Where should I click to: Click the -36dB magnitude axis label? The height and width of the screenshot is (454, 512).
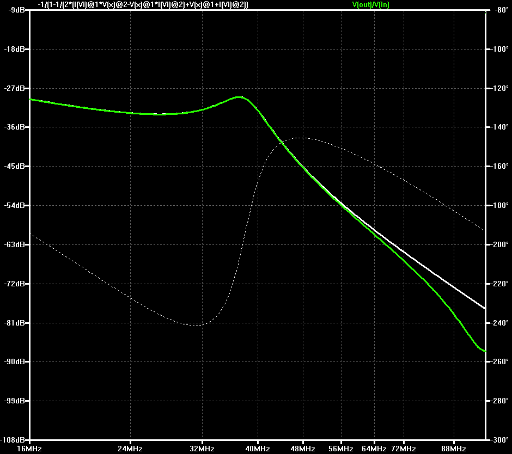pos(14,127)
